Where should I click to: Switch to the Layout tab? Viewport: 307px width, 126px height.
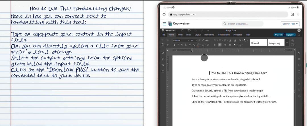[198, 35]
